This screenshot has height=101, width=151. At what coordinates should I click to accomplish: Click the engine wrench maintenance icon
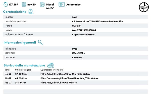tap(50, 65)
